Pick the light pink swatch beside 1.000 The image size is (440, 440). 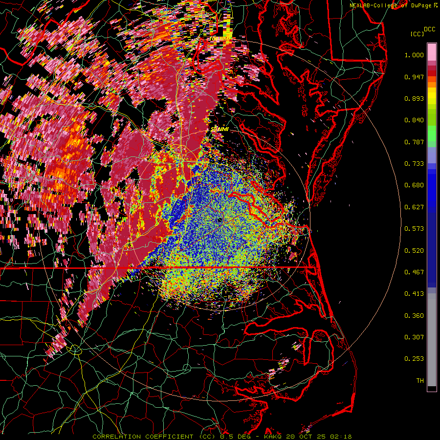click(x=432, y=52)
